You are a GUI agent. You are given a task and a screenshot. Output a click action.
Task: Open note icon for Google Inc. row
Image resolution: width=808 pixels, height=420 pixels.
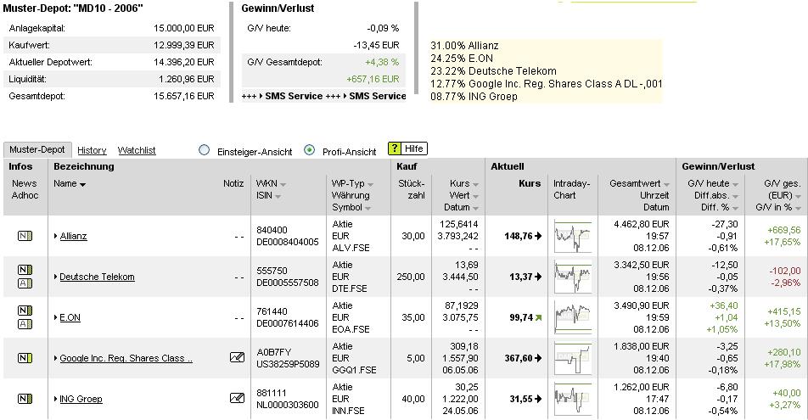[x=237, y=357]
